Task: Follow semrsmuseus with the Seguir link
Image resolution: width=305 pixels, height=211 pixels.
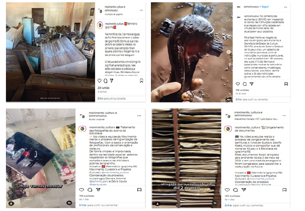Action: (x=265, y=6)
